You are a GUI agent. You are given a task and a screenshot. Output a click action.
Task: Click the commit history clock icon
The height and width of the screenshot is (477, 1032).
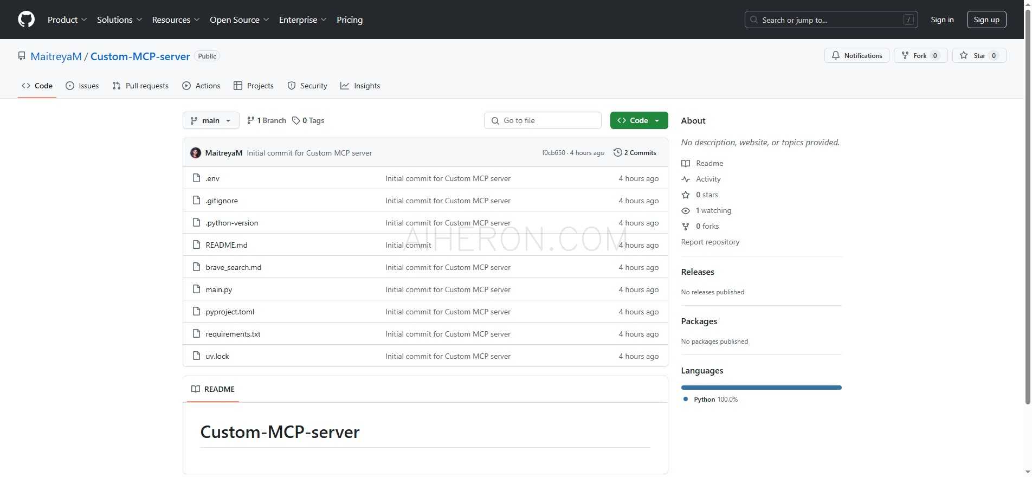coord(617,153)
